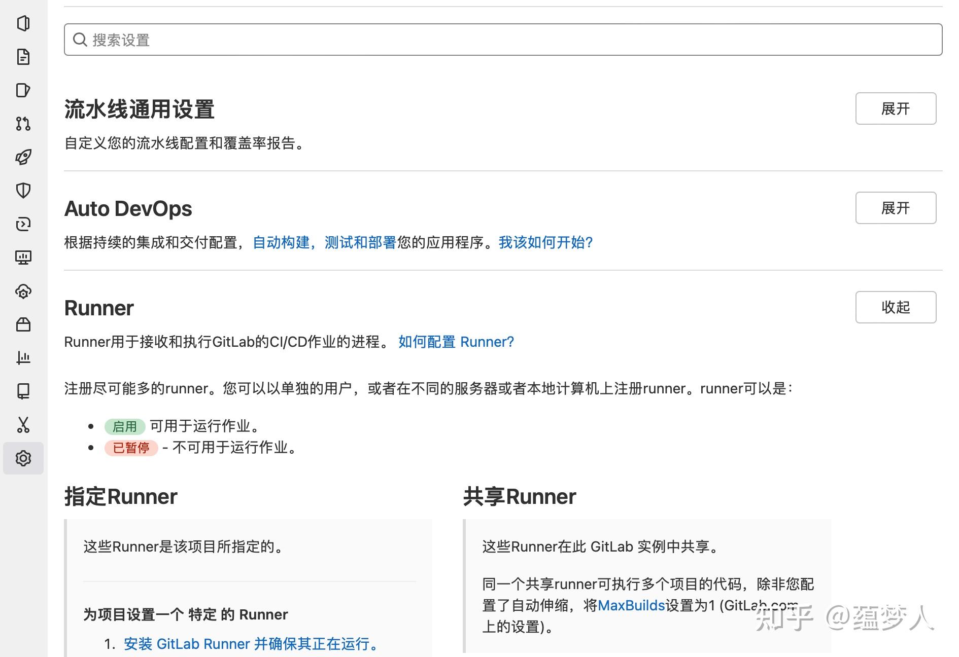959x657 pixels.
Task: Launch CI/CD pipelines via the rocket icon
Action: pyautogui.click(x=23, y=157)
